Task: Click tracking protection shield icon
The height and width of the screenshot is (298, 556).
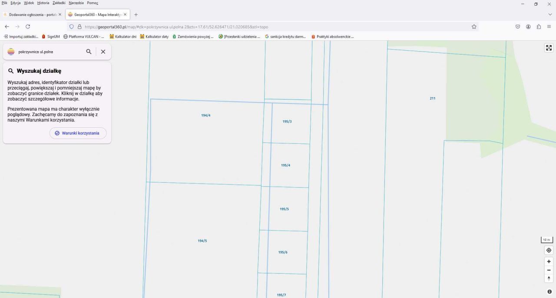Action: point(72,26)
